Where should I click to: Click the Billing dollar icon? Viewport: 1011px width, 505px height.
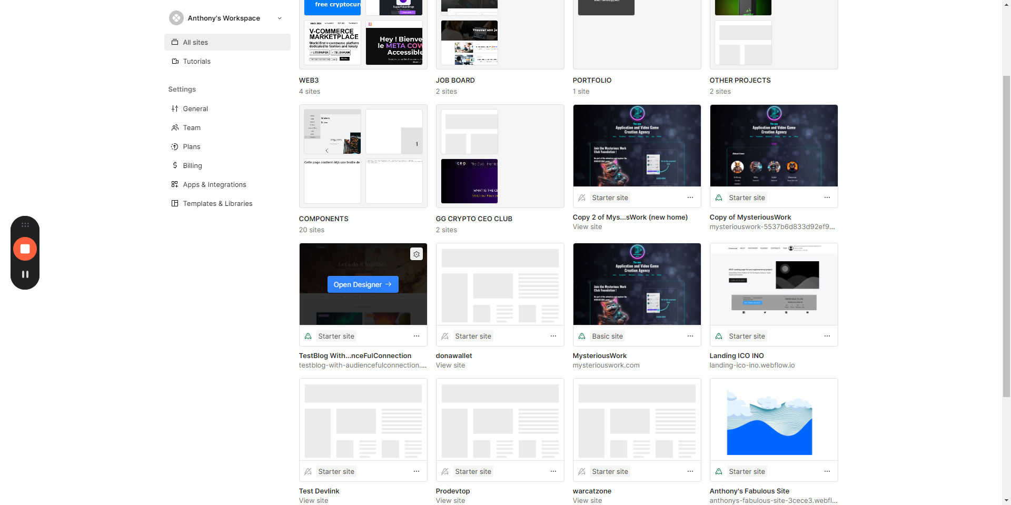(175, 165)
